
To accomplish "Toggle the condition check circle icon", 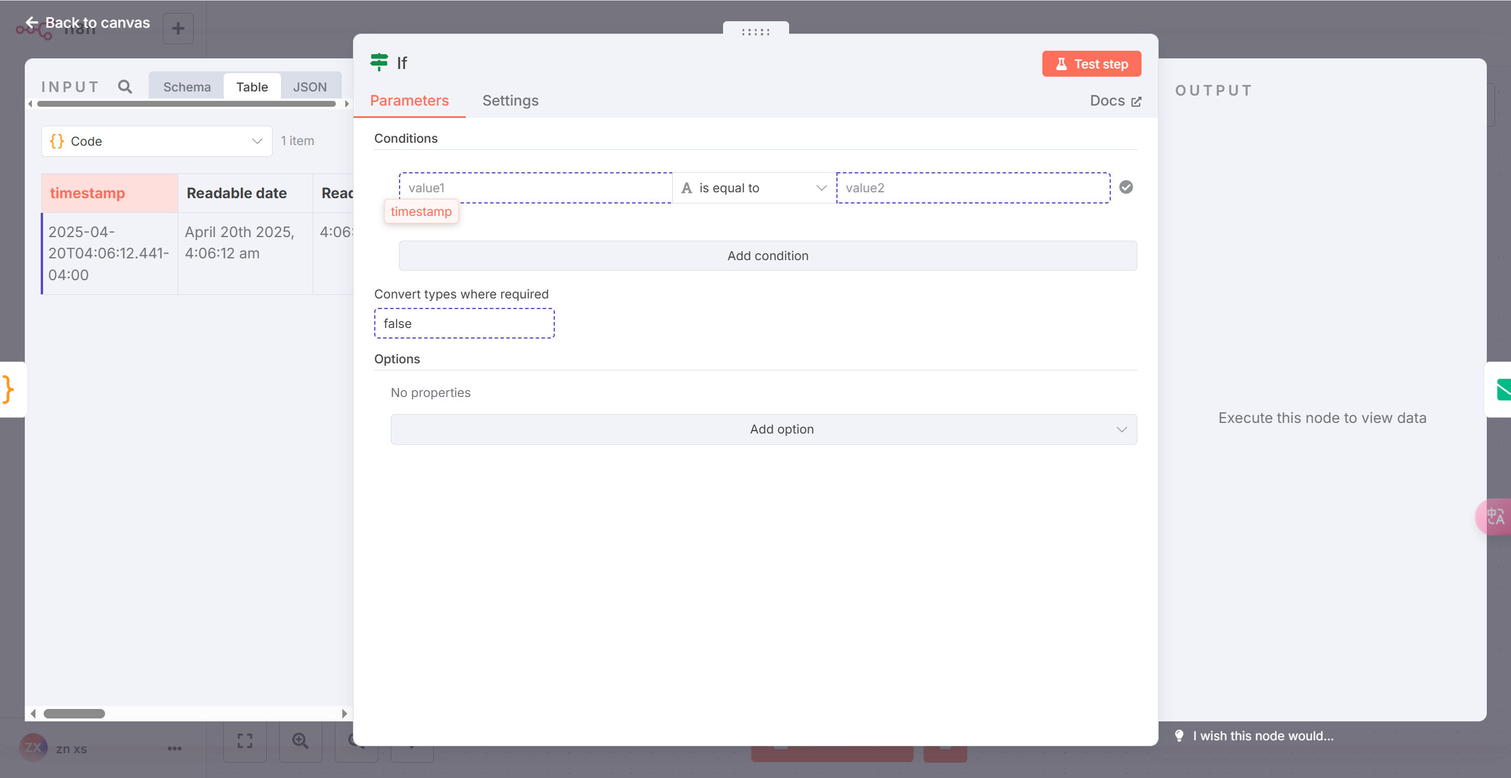I will (x=1126, y=187).
